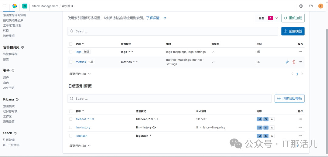Focus the legacy templates search field
The height and width of the screenshot is (157, 328).
169,98
